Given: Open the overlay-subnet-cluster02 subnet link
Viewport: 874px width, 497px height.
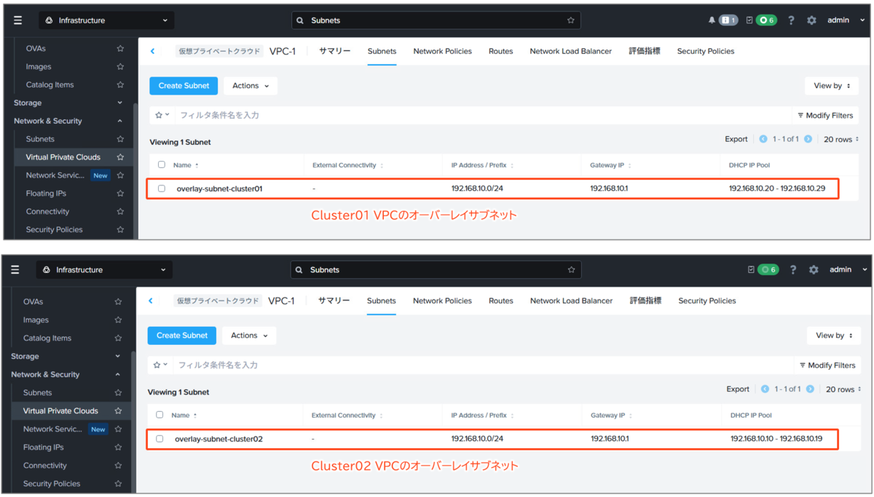Looking at the screenshot, I should tap(219, 439).
